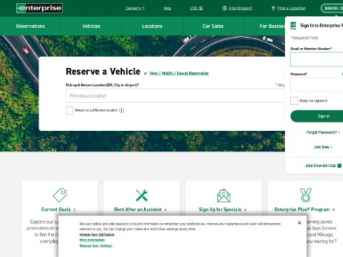The width and height of the screenshot is (343, 257).
Task: Click the chevron next to Enterprise Plus Program
Action: click(333, 210)
